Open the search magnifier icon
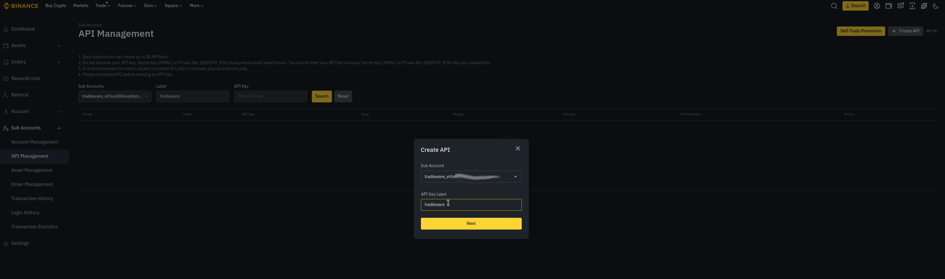The width and height of the screenshot is (945, 279). pos(834,6)
